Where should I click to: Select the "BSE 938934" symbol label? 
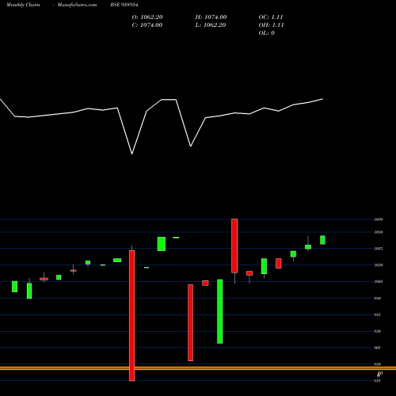tap(124, 5)
